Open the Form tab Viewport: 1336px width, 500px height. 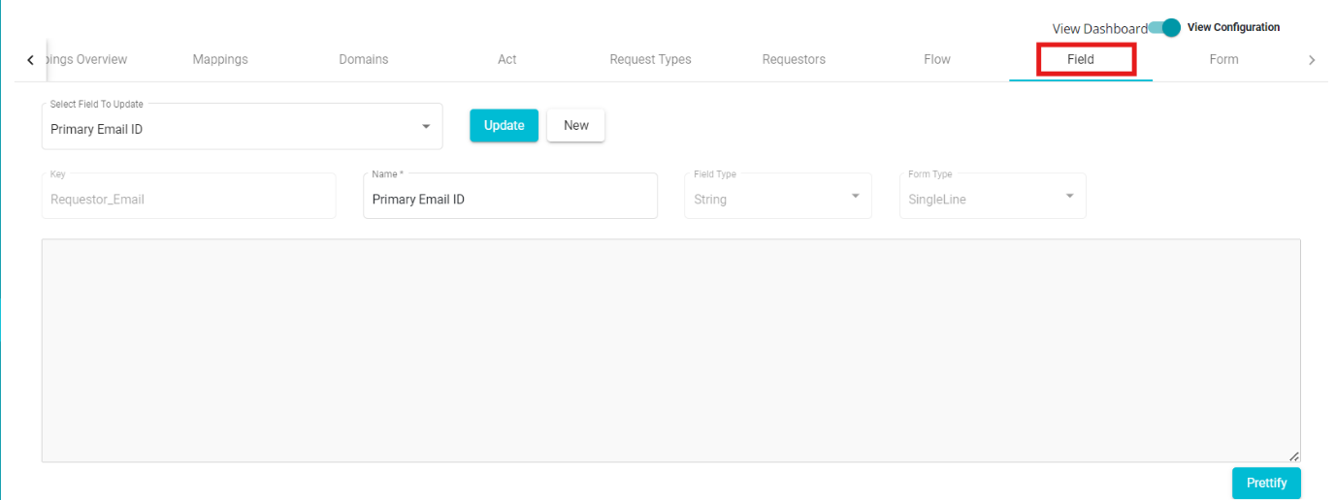click(x=1223, y=59)
